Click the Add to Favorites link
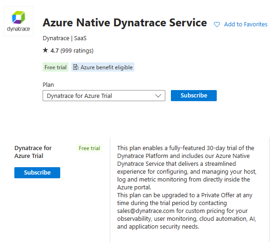This screenshot has width=270, height=242. pos(245,24)
